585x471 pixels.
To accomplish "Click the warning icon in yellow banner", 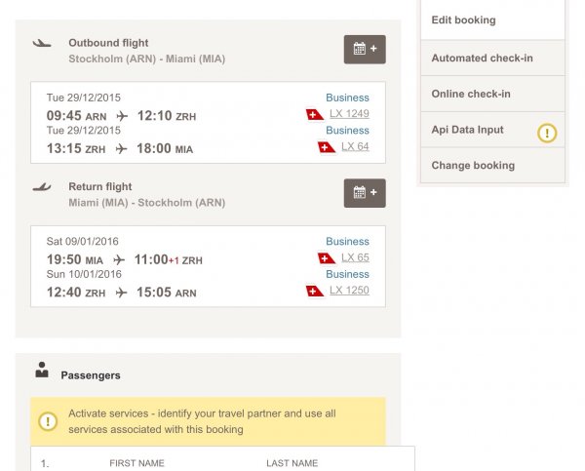I will pos(48,421).
